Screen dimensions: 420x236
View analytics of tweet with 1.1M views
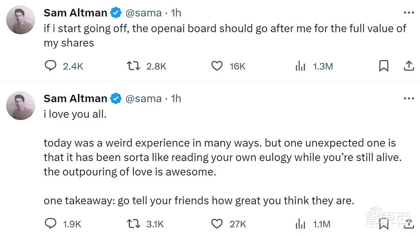pos(300,224)
